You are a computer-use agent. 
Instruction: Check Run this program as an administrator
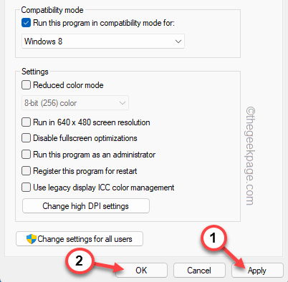(x=26, y=155)
